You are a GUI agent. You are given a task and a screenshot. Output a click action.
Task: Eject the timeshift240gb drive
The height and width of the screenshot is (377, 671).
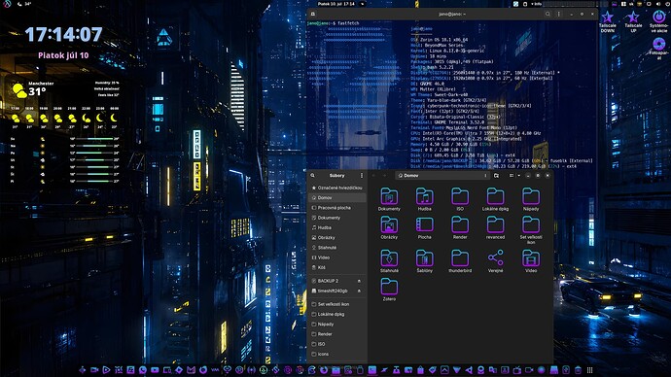point(359,291)
